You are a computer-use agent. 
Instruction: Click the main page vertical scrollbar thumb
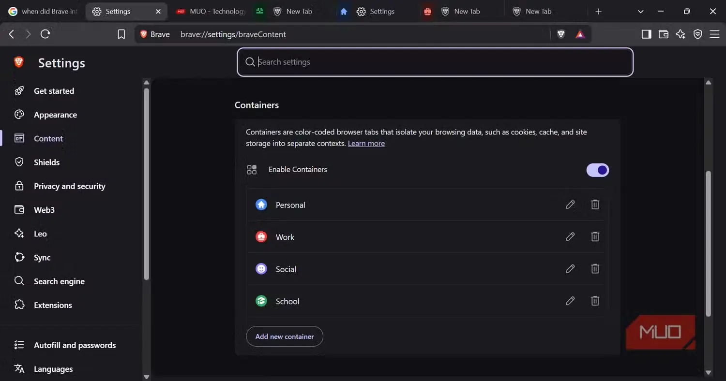coord(708,243)
